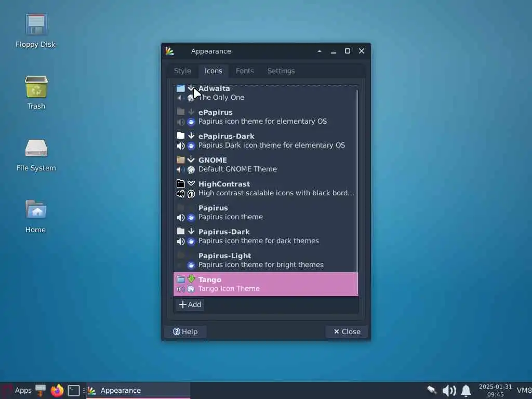Screen dimensions: 532x399
Task: Minimize the Appearance window
Action: pyautogui.click(x=334, y=51)
